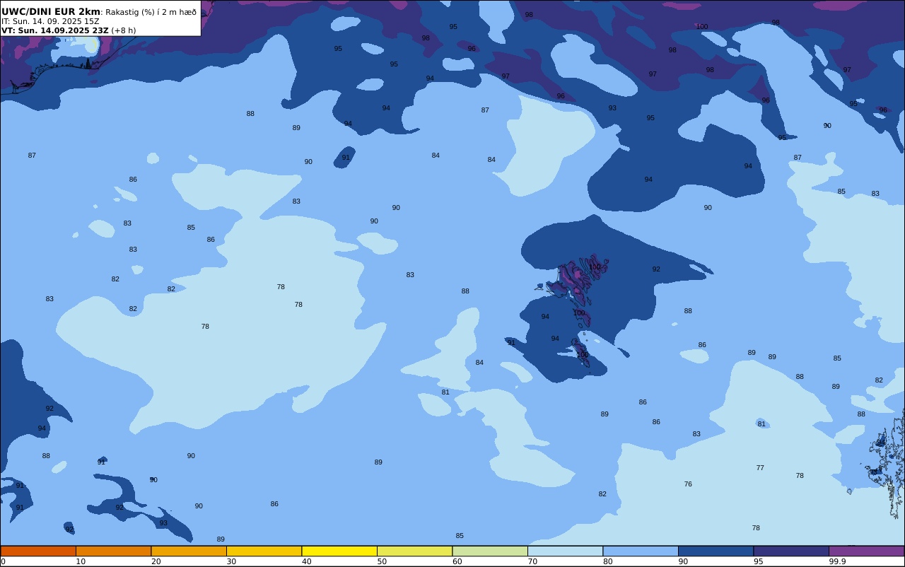905x567 pixels.
Task: Click the '(+8 h)' forecast offset text
Action: click(x=124, y=30)
